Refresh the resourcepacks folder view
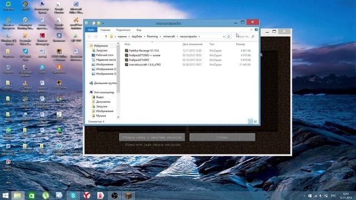356x200 pixels. [x=229, y=37]
